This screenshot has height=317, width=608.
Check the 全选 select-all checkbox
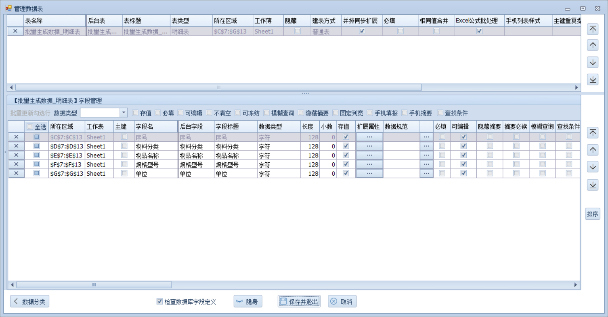click(x=30, y=127)
